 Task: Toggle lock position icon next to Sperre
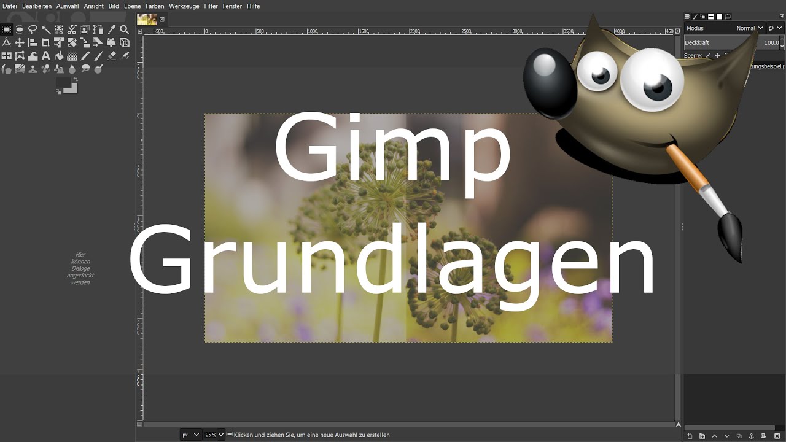tap(717, 56)
